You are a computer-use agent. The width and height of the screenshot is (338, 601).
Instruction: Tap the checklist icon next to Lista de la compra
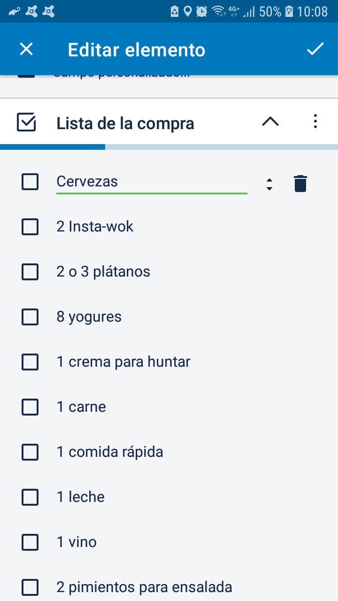tap(26, 122)
